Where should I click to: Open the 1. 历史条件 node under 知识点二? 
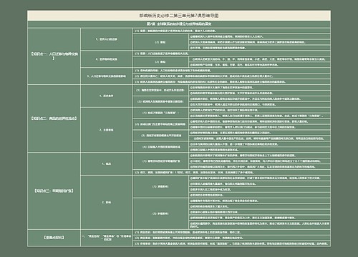pyautogui.click(x=107, y=96)
